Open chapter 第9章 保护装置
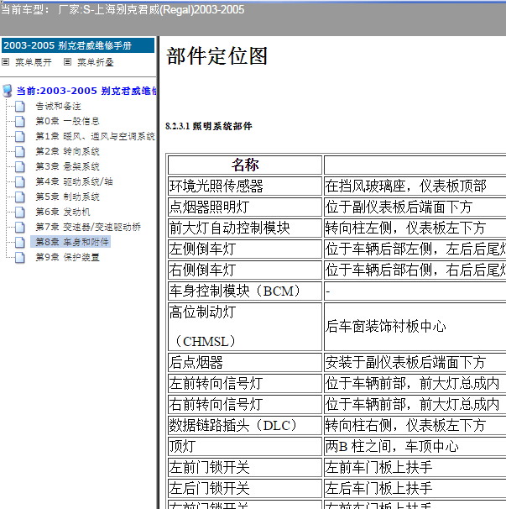506x509 pixels. pos(67,257)
